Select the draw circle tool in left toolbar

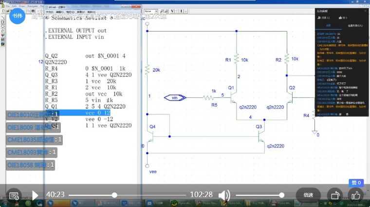tap(2, 27)
